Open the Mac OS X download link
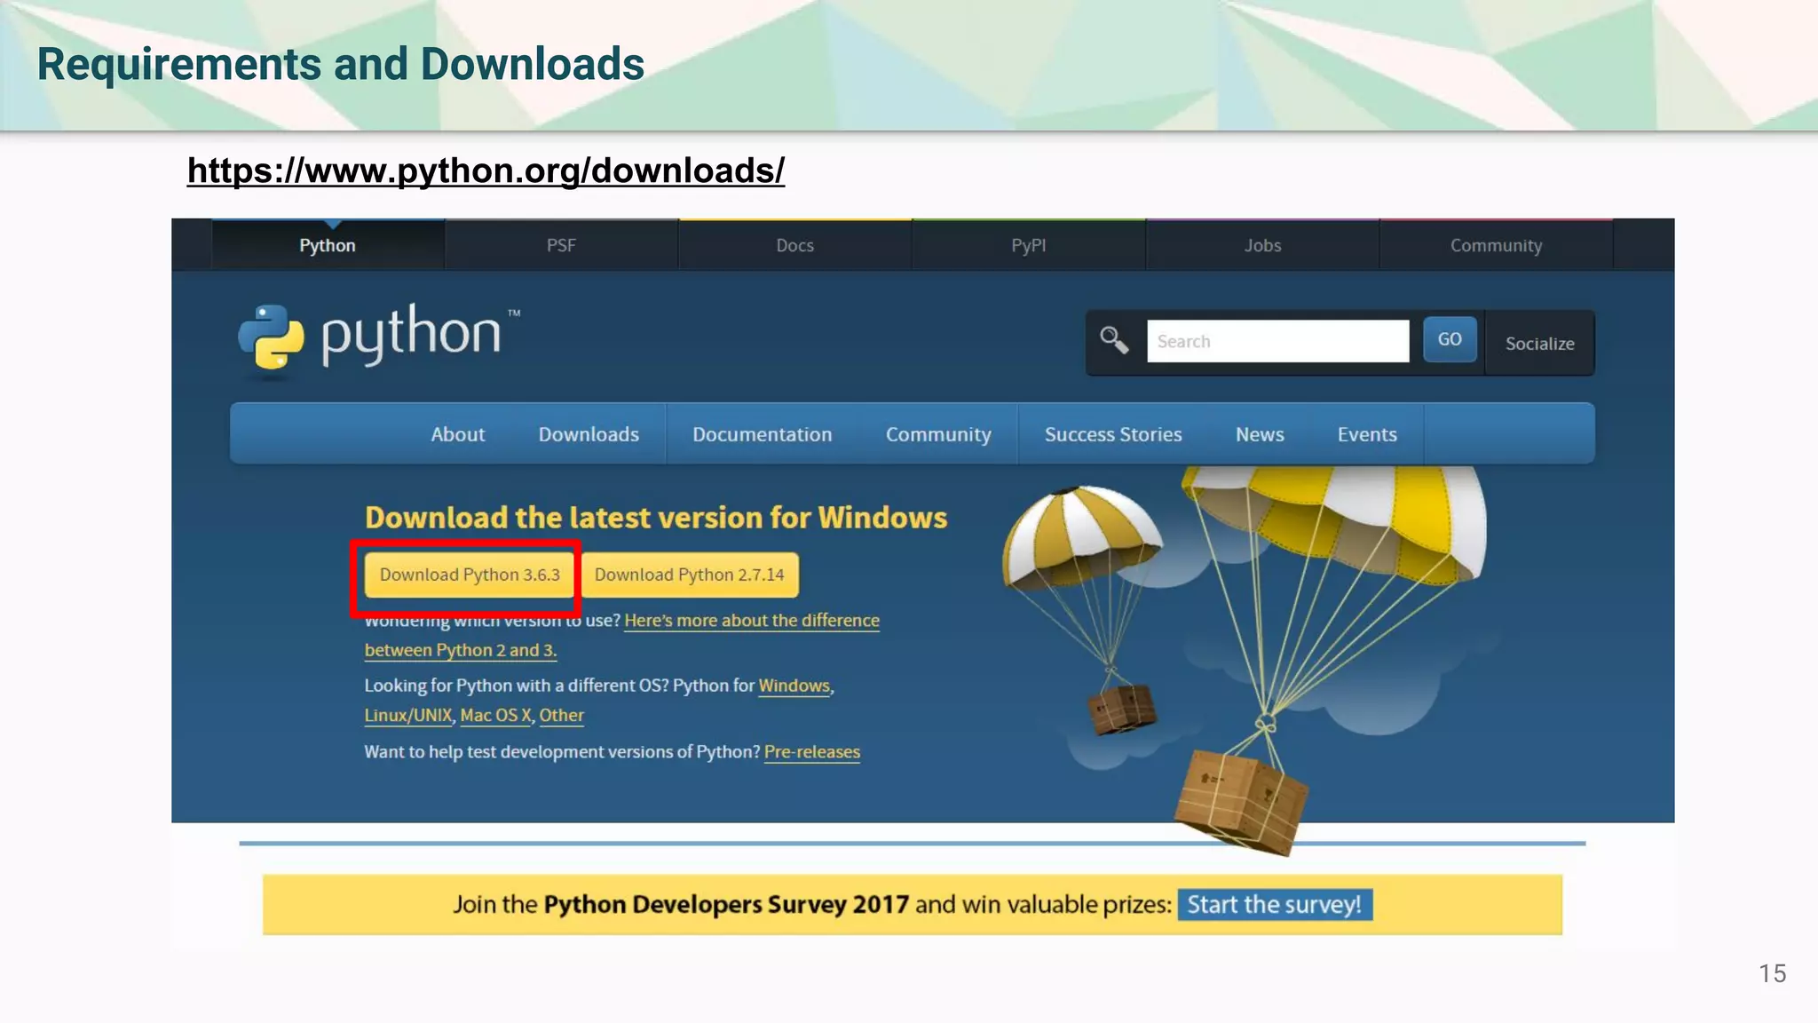This screenshot has height=1023, width=1818. pyautogui.click(x=495, y=715)
